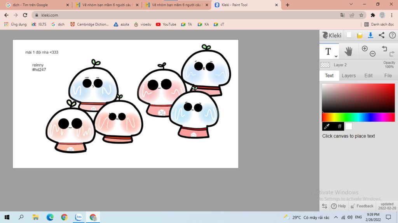Image resolution: width=398 pixels, height=223 pixels.
Task: Open File Explorer from the taskbar
Action: click(35, 217)
